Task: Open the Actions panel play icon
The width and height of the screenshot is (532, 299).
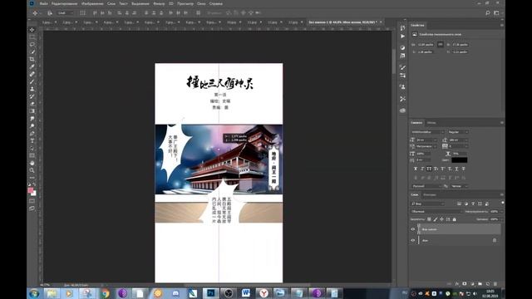Action: pyautogui.click(x=402, y=36)
